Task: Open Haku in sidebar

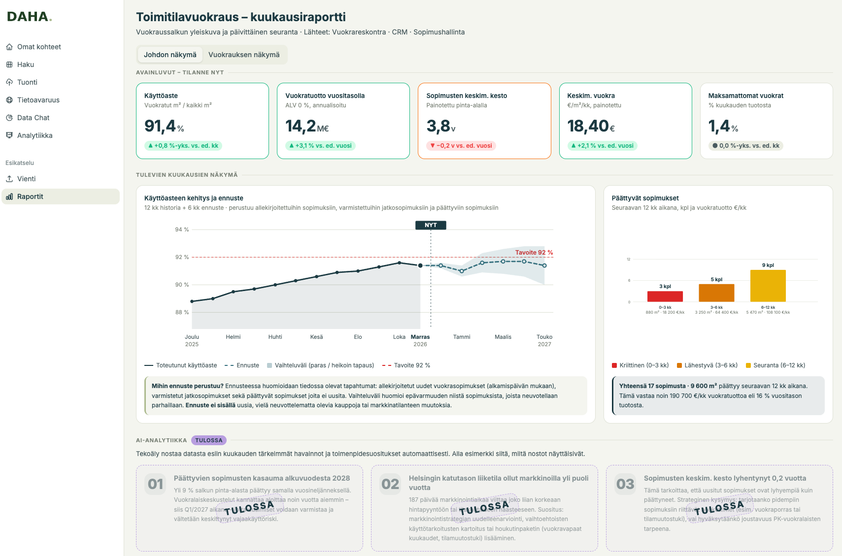Action: coord(61,65)
